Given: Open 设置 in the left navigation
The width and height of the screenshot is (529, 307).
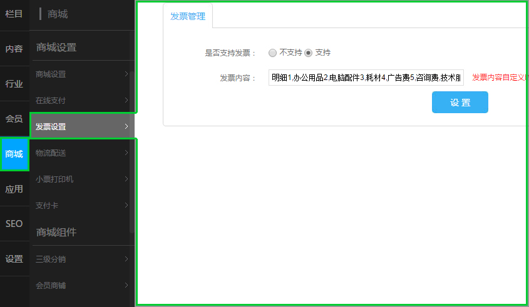Looking at the screenshot, I should pyautogui.click(x=14, y=259).
